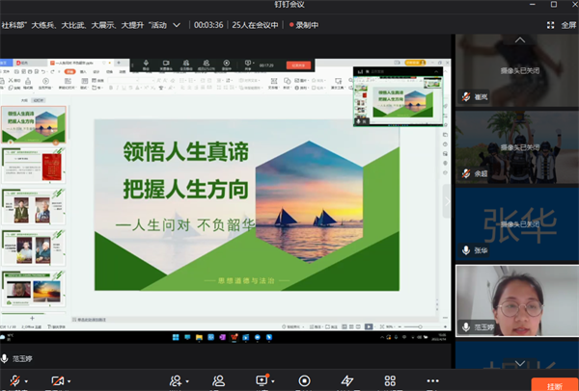Switch to slide sorter view icon
579x391 pixels.
[x=350, y=326]
